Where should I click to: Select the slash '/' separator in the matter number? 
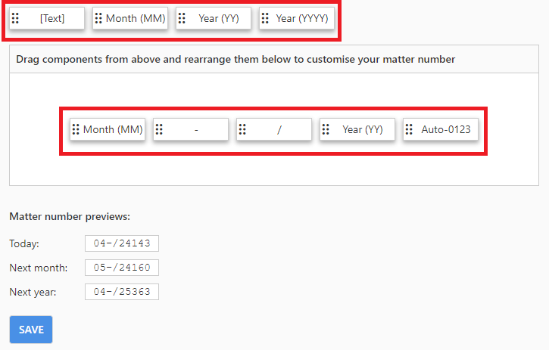pyautogui.click(x=279, y=130)
